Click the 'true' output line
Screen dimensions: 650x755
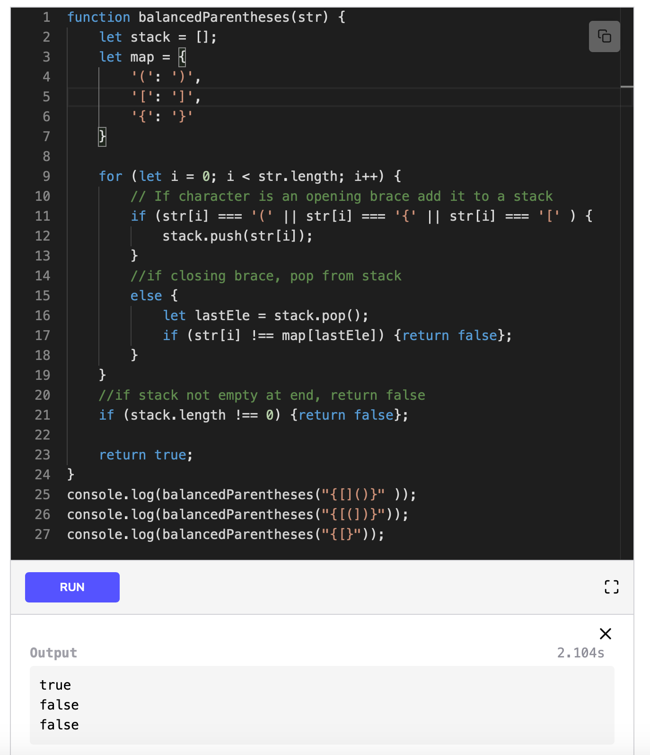click(55, 685)
